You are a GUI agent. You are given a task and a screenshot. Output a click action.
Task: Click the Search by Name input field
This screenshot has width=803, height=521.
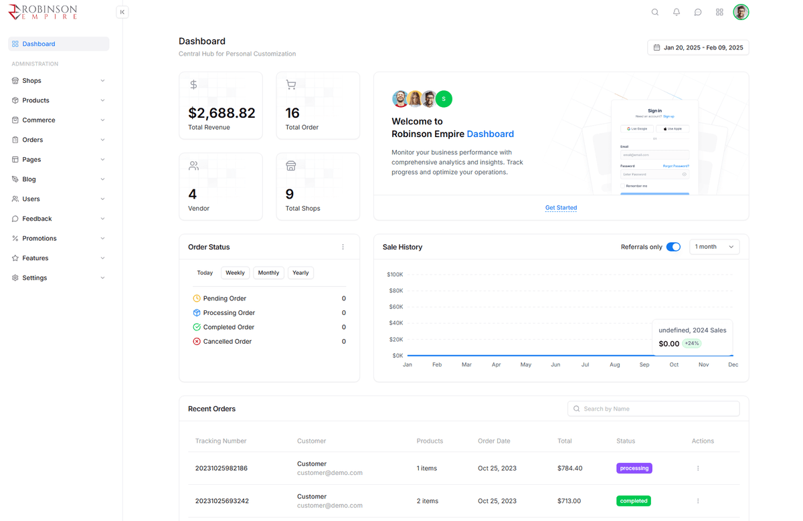coord(653,408)
